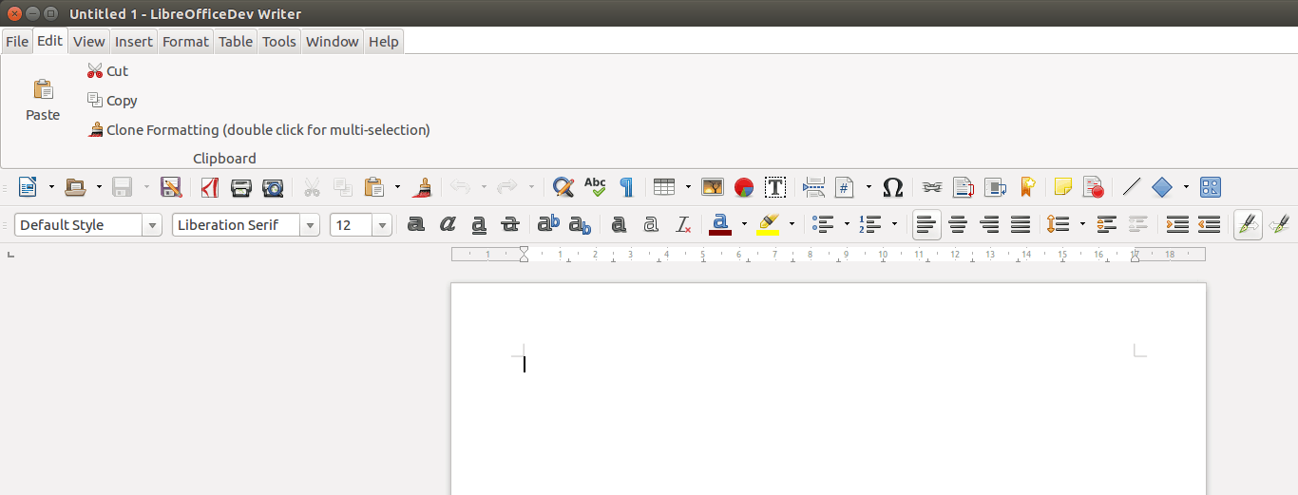Open the File menu

pyautogui.click(x=17, y=41)
